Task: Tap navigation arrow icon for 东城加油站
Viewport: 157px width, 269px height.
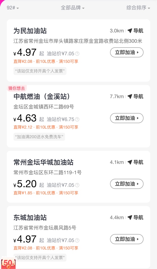Action: click(130, 217)
